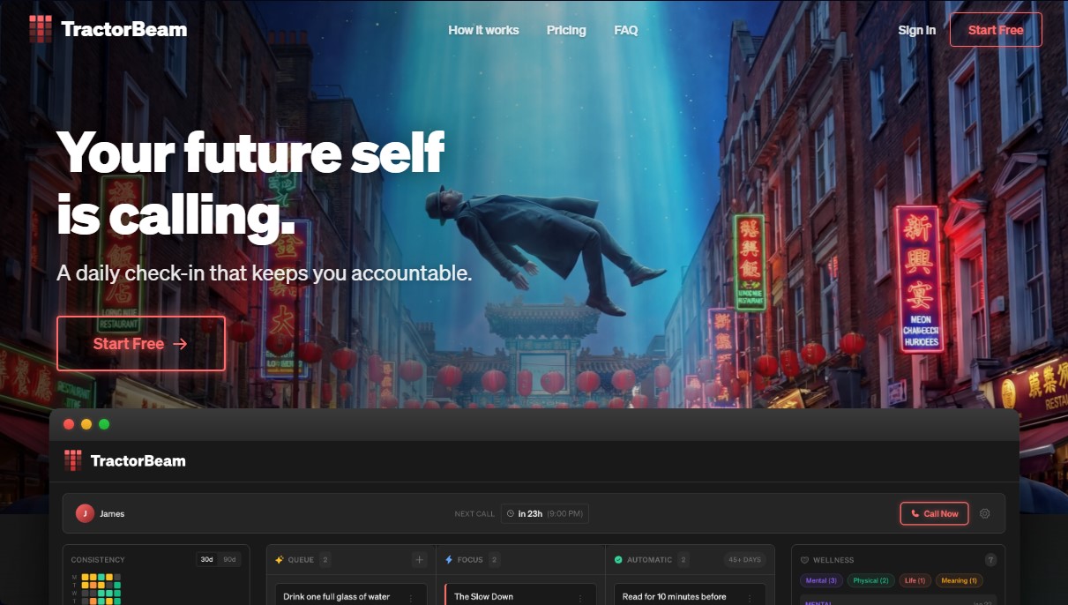Switch consistency view to 30d
1068x605 pixels.
207,559
